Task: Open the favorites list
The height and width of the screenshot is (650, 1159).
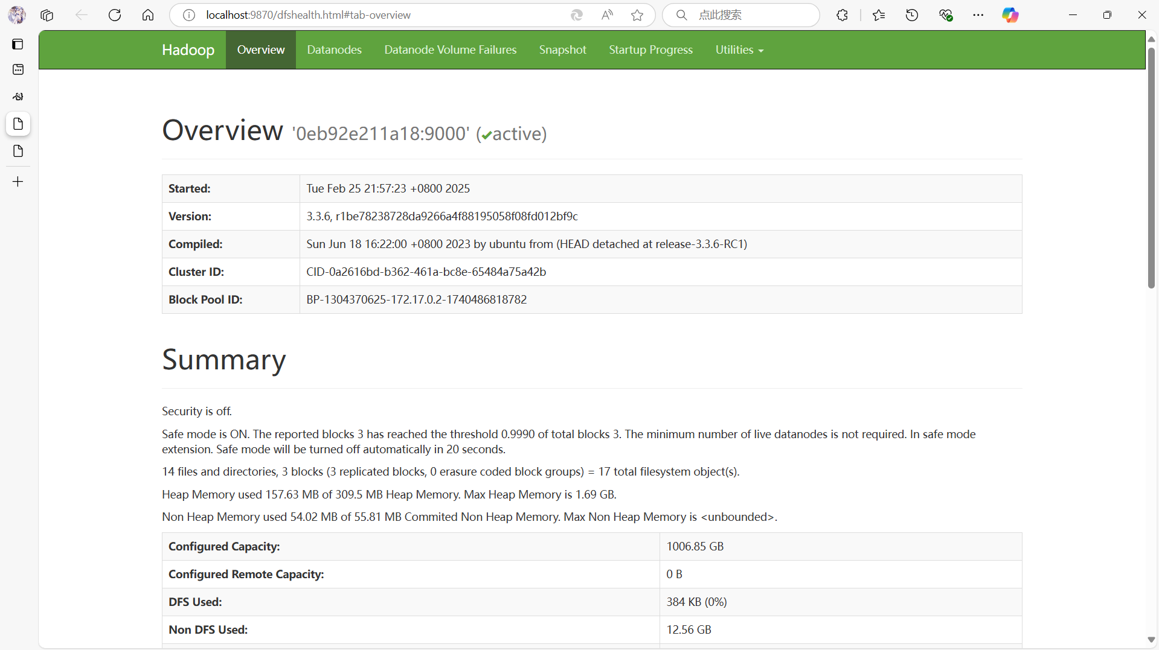Action: [x=879, y=15]
